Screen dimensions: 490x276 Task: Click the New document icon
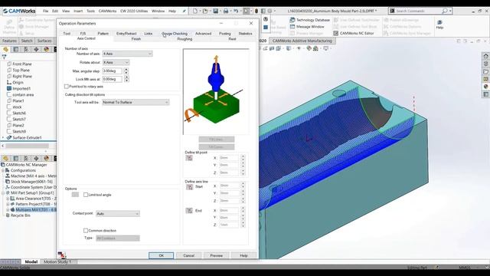click(195, 11)
